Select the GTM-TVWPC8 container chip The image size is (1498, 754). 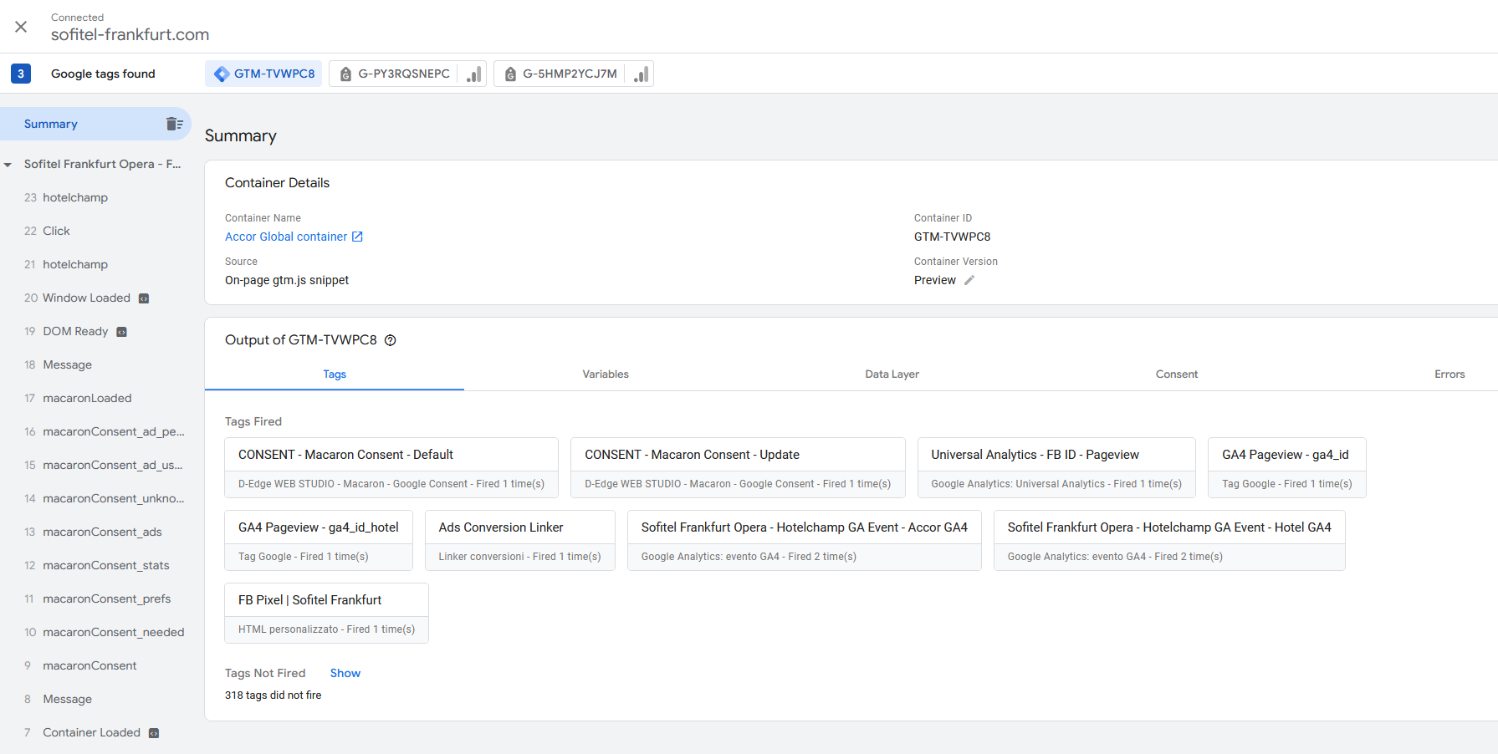[263, 74]
